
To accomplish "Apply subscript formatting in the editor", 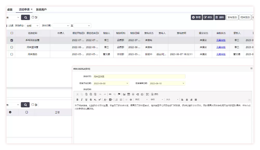I will coord(95,100).
